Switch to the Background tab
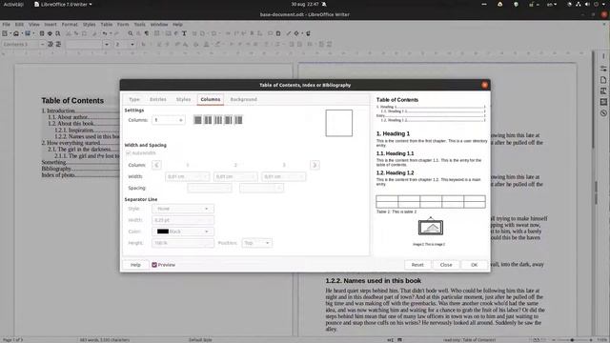Image resolution: width=610 pixels, height=343 pixels. pos(244,99)
